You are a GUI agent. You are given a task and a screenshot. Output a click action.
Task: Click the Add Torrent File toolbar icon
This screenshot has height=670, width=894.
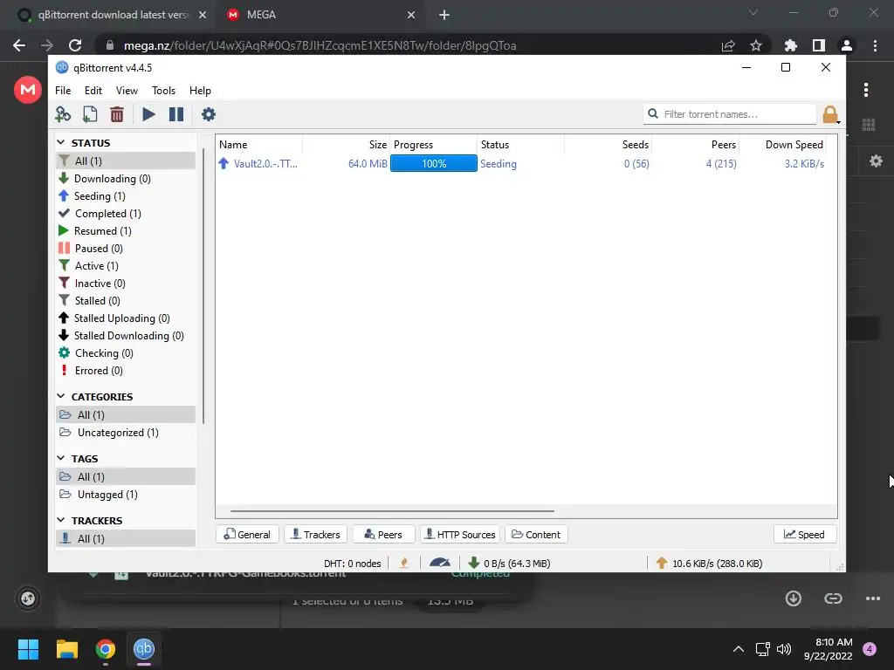[x=90, y=114]
